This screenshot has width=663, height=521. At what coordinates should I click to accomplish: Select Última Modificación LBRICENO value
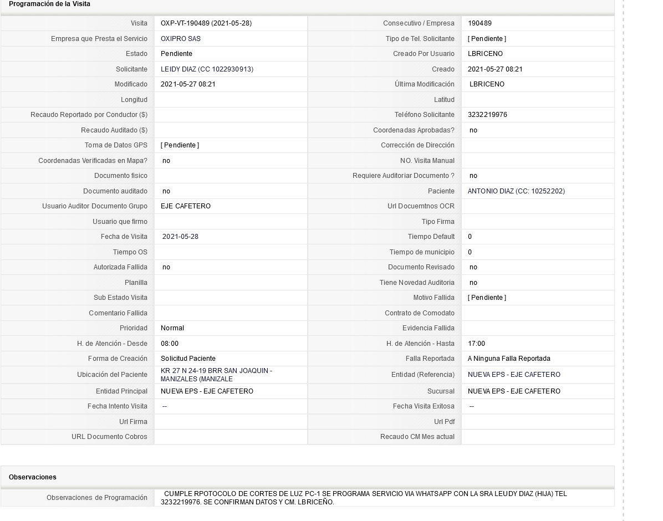click(487, 84)
